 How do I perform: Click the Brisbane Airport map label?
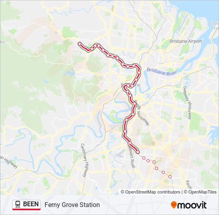coord(186,41)
